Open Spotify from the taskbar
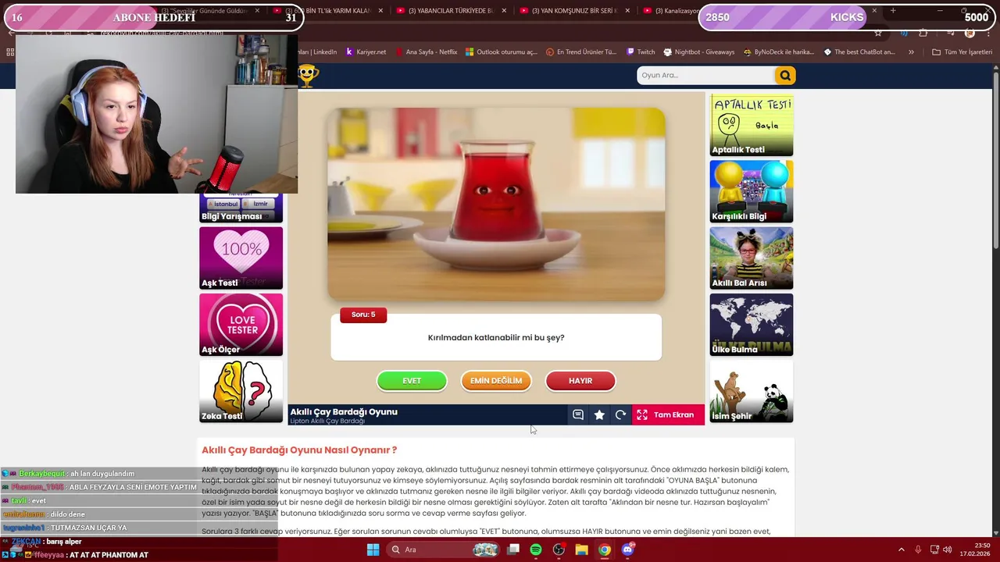 (536, 550)
